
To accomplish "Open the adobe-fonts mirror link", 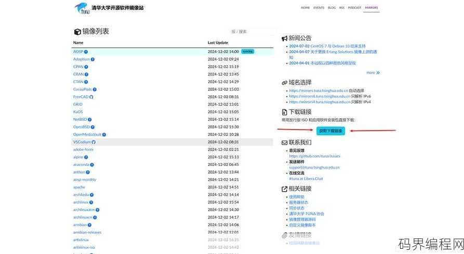I will (x=83, y=150).
